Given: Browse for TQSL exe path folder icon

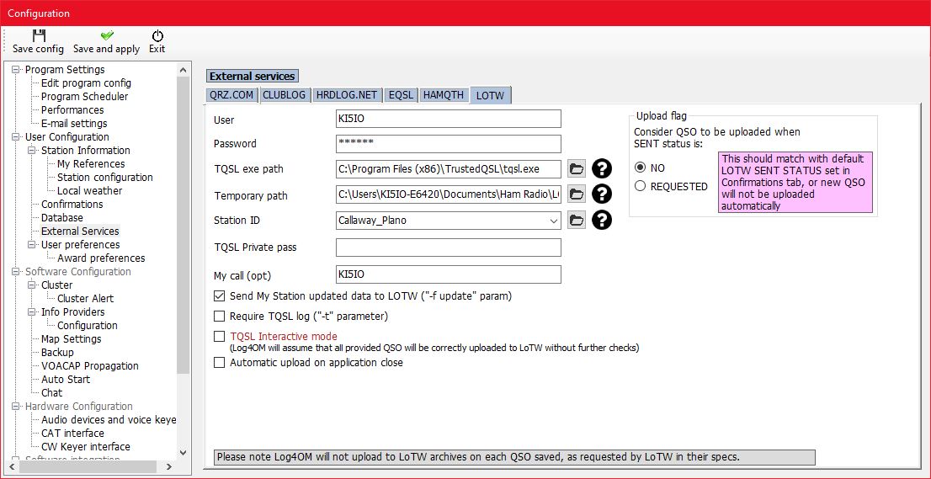Looking at the screenshot, I should click(576, 169).
